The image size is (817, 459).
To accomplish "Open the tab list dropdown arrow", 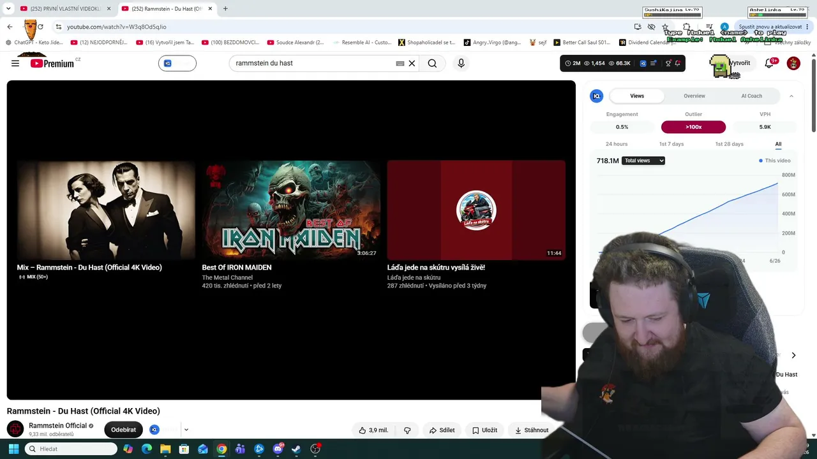I will (8, 8).
